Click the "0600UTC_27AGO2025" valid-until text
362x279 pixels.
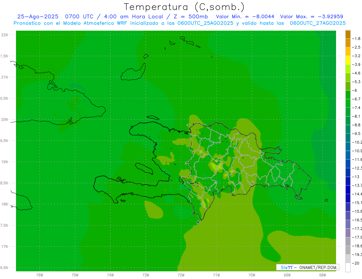[x=318, y=23]
